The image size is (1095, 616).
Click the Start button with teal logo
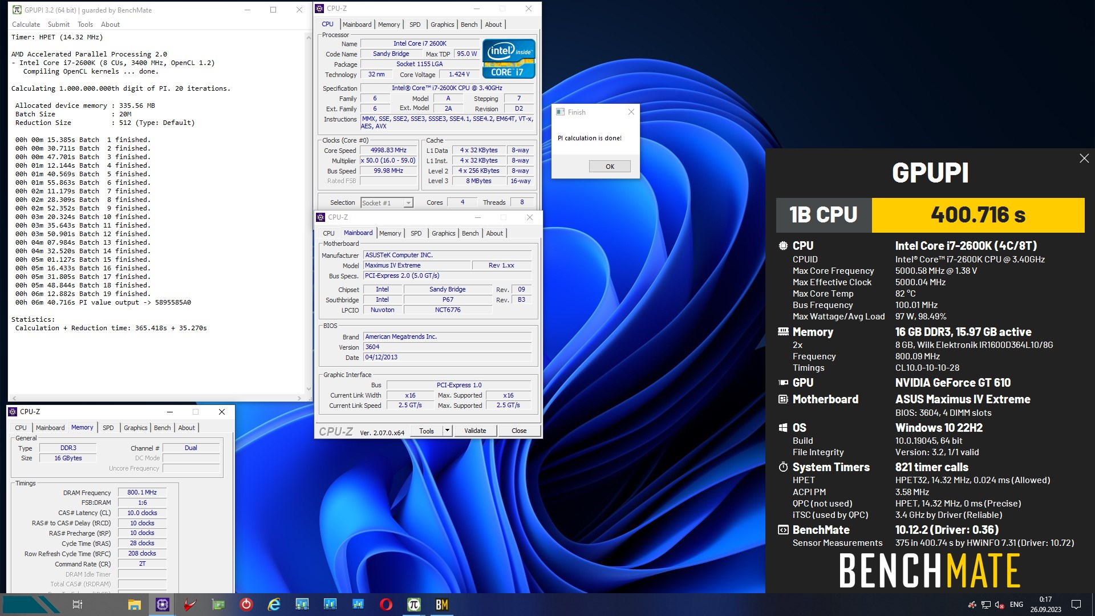click(x=31, y=605)
